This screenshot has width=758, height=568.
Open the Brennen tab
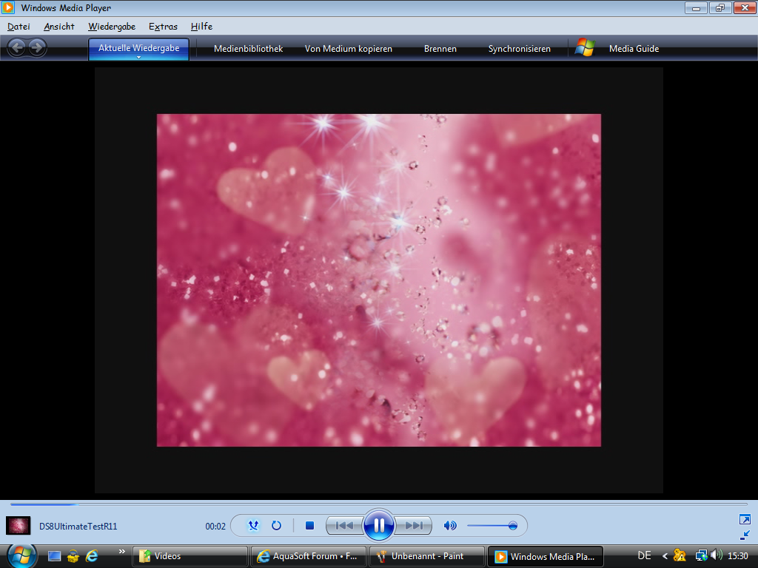tap(440, 49)
